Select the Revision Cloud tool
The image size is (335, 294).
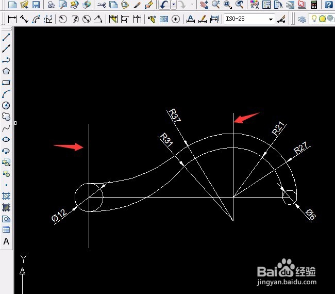point(6,117)
